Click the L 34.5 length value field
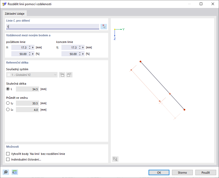 click(27, 89)
